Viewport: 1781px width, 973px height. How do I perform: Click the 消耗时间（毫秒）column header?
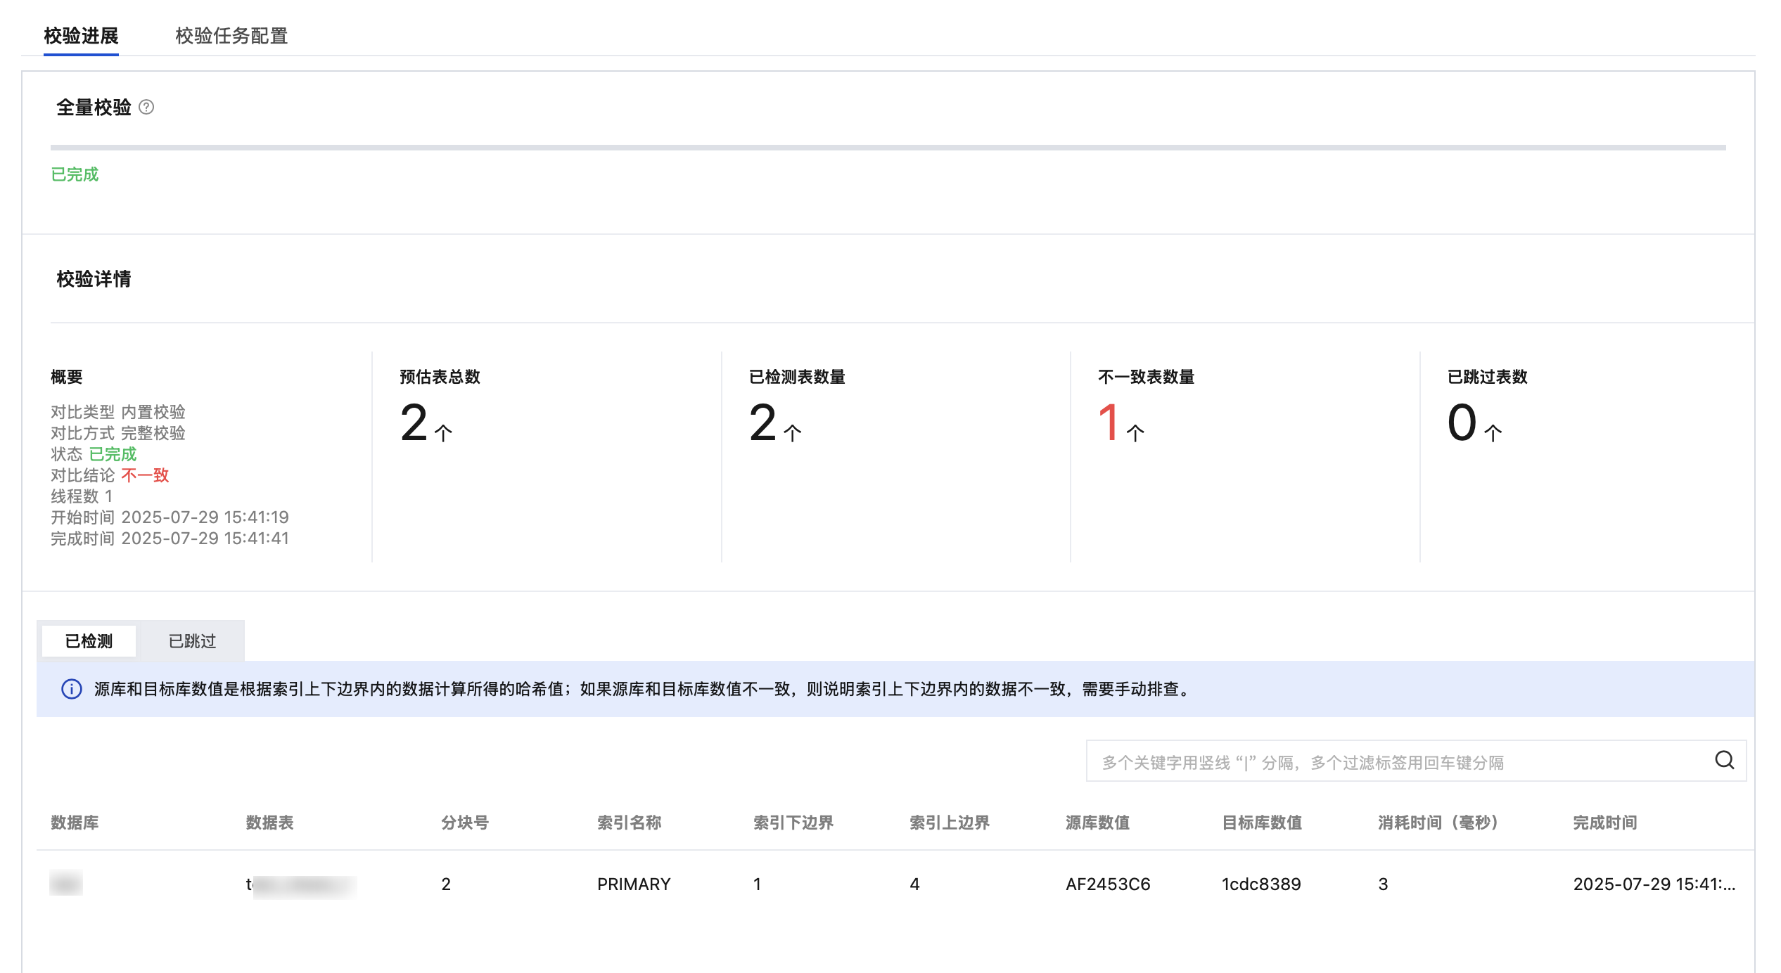(1438, 823)
